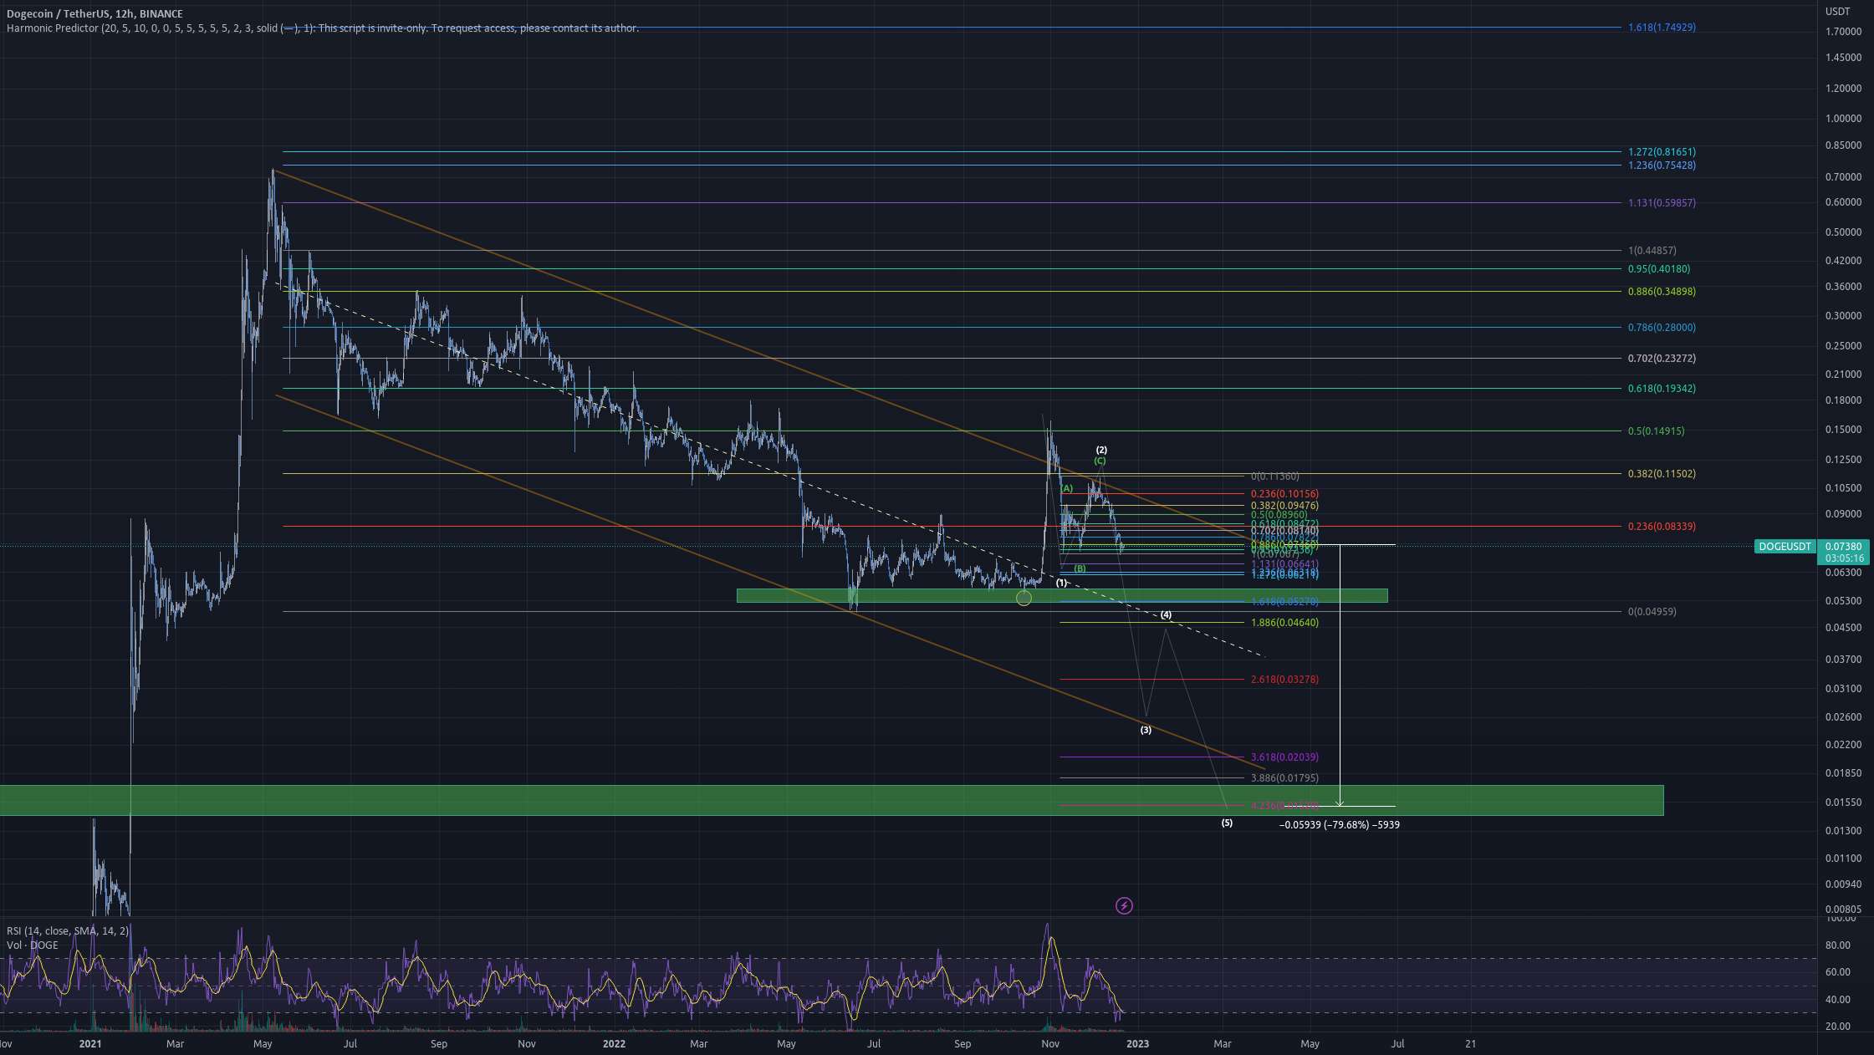1874x1055 pixels.
Task: Click the 3.886(0.01795) extension label
Action: (x=1284, y=778)
